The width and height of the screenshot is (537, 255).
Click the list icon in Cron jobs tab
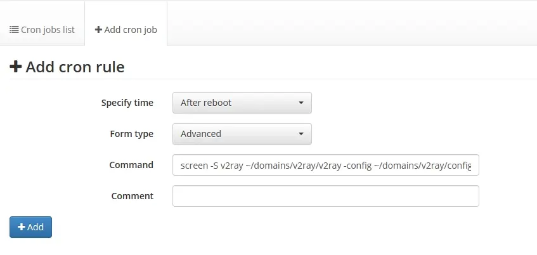click(x=14, y=30)
